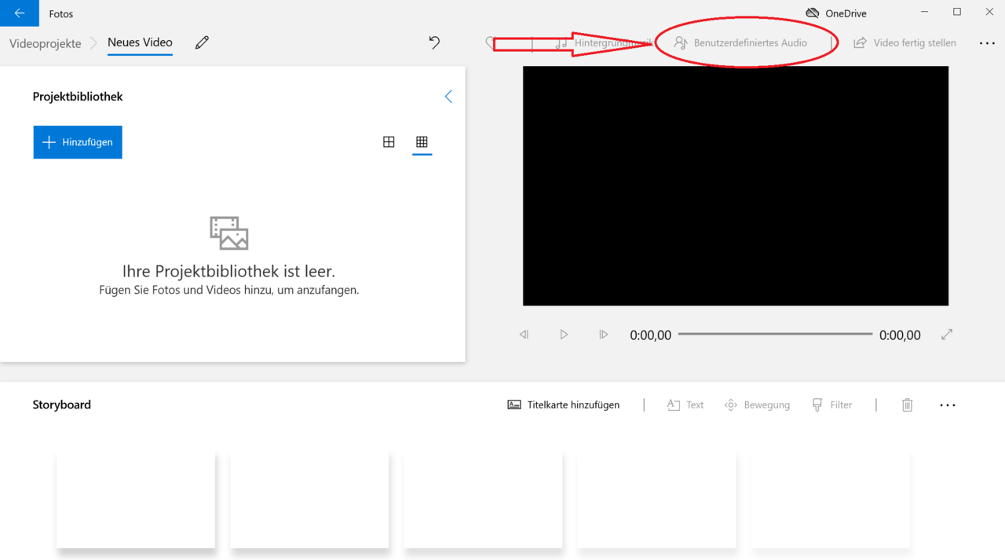Click the Projektbibliothek heading
1005x560 pixels.
click(78, 97)
